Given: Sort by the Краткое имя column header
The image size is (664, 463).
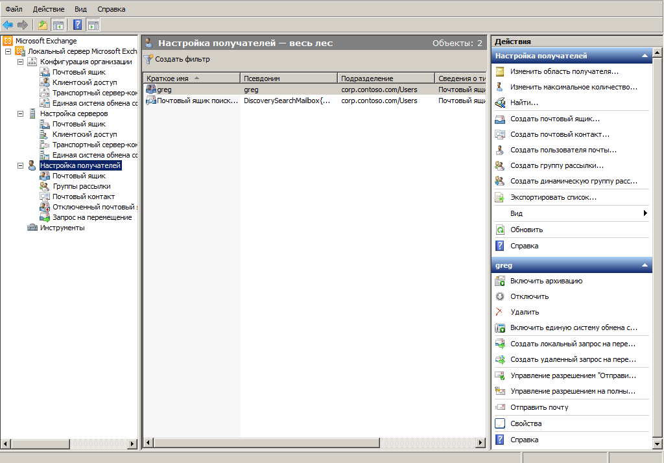Looking at the screenshot, I should (x=191, y=78).
